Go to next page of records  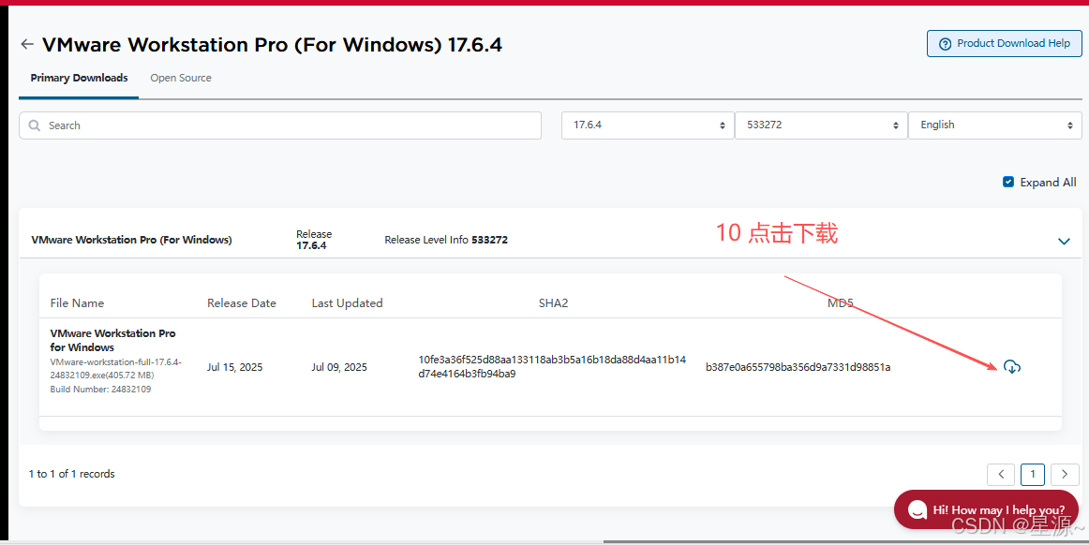pyautogui.click(x=1065, y=474)
